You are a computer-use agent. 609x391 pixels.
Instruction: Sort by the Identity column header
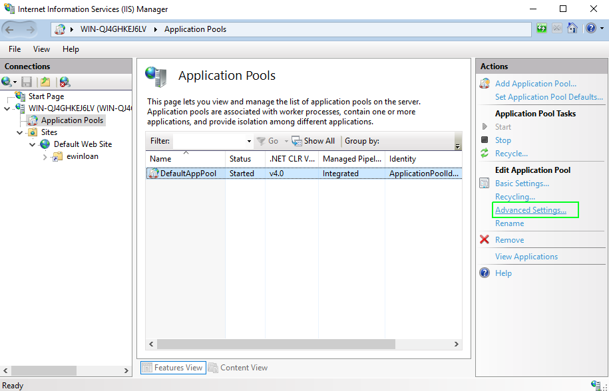[x=423, y=159]
